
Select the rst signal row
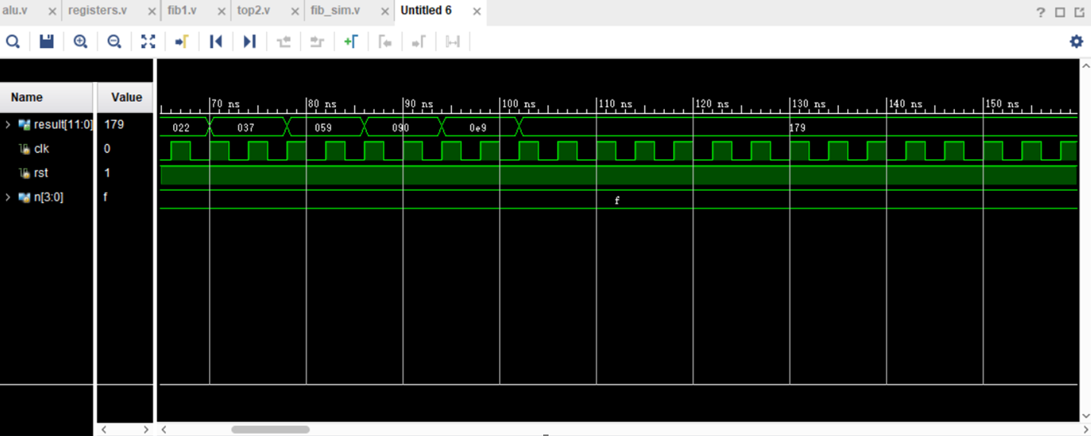click(41, 173)
